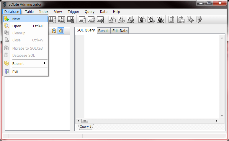Viewport: 229px width, 141px height.
Task: Click the Database SQL menu entry
Action: [x=25, y=56]
